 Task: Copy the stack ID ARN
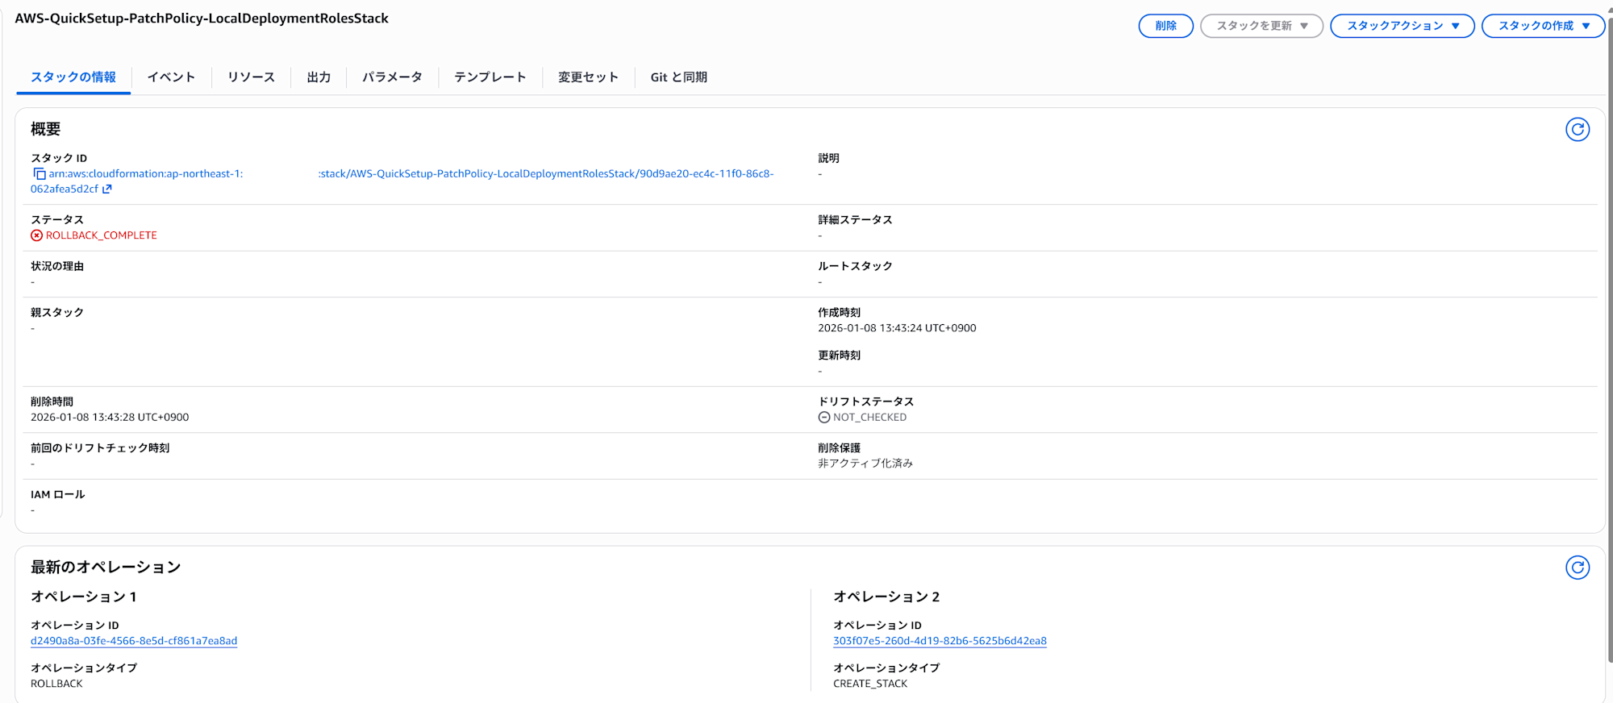(x=39, y=174)
